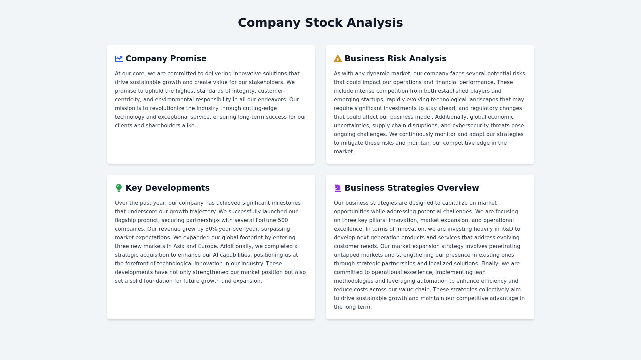Click the Business Strategies Overview heading
641x360 pixels.
point(411,188)
